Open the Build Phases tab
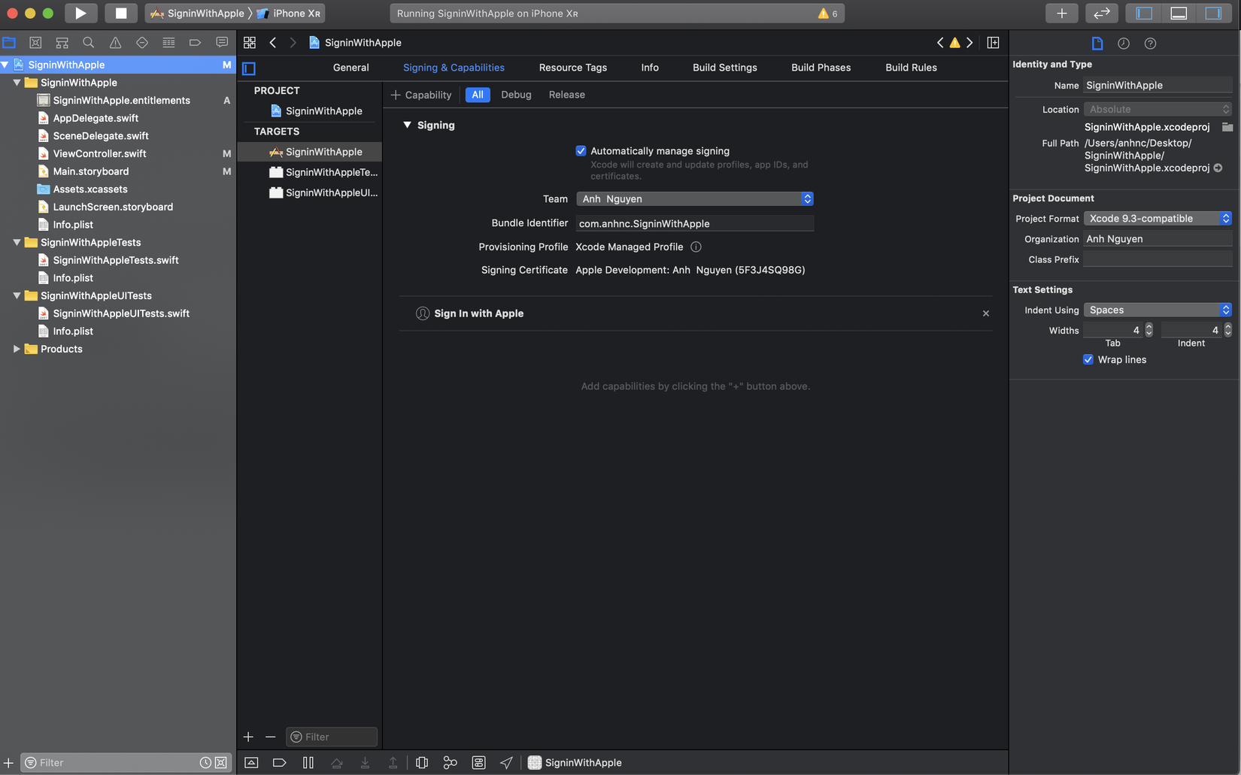The width and height of the screenshot is (1241, 775). click(x=821, y=68)
